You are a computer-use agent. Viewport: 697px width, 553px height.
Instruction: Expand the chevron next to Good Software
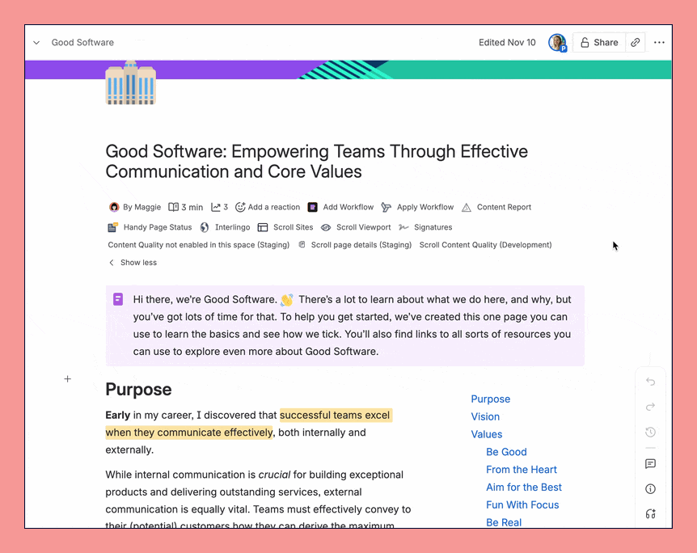tap(36, 42)
